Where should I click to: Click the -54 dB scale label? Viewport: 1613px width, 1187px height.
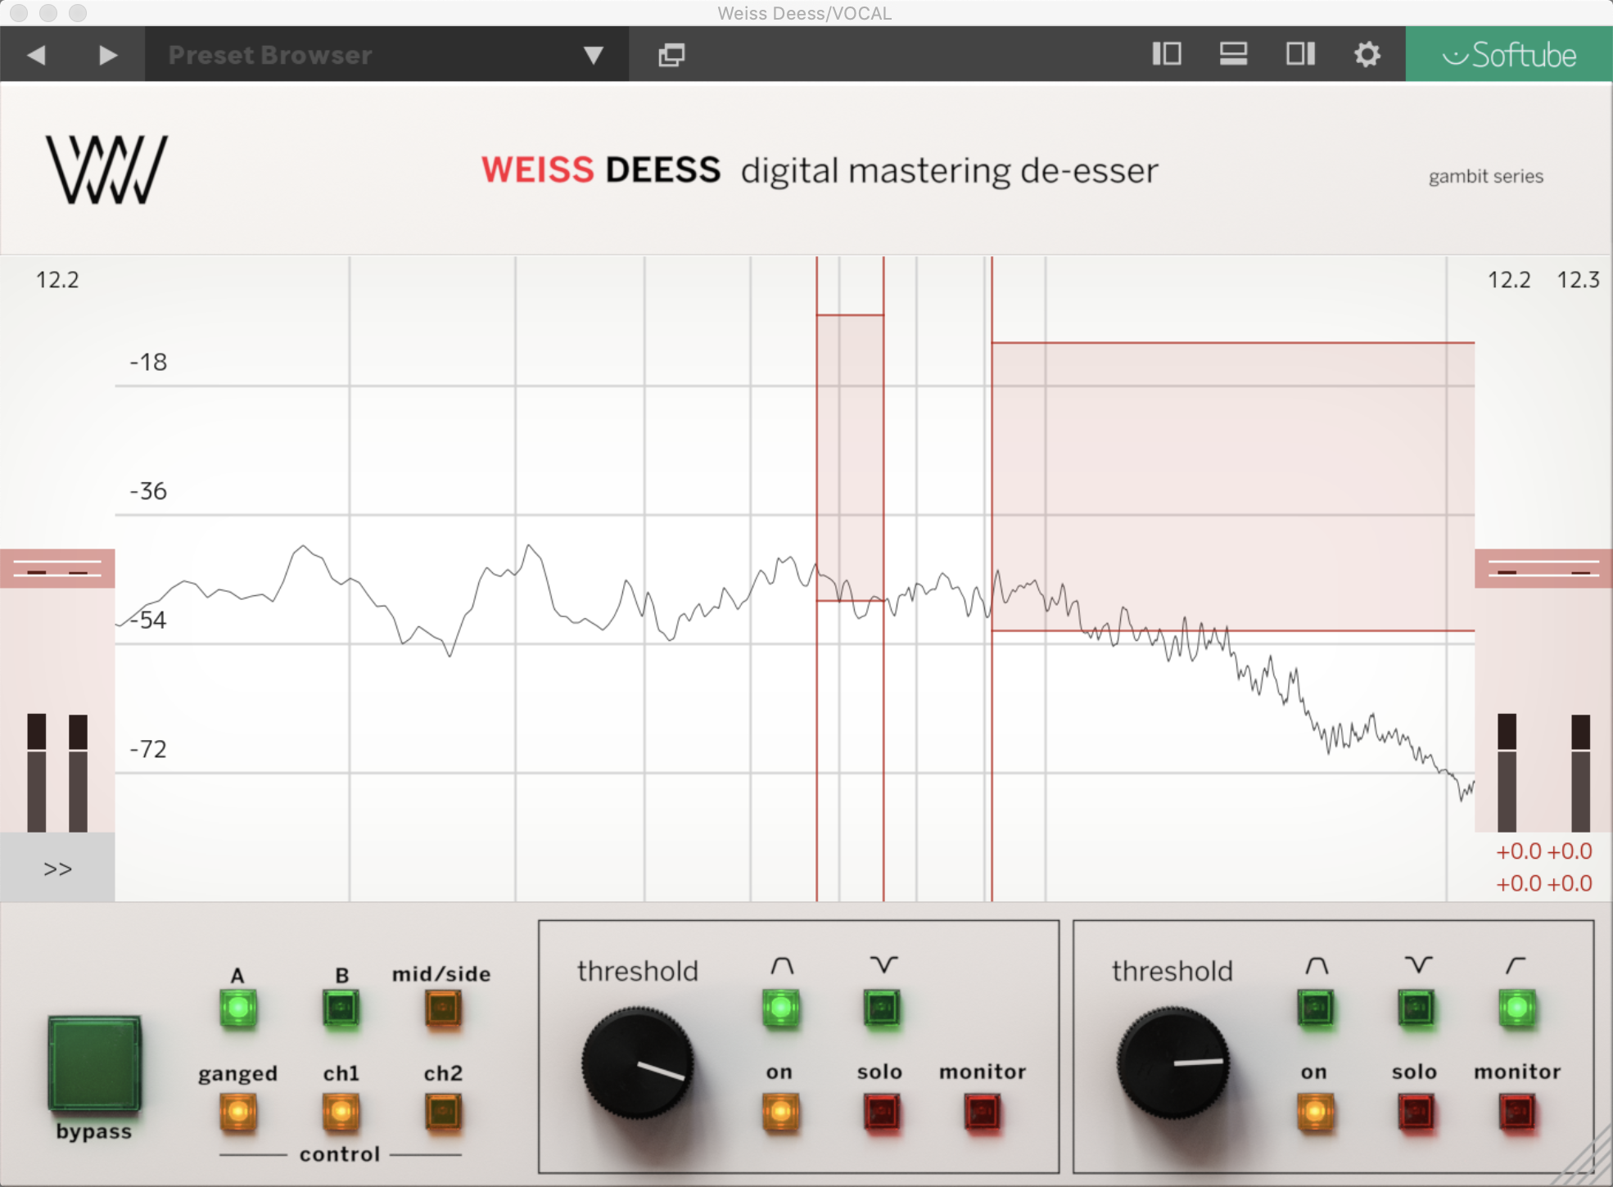click(x=148, y=620)
